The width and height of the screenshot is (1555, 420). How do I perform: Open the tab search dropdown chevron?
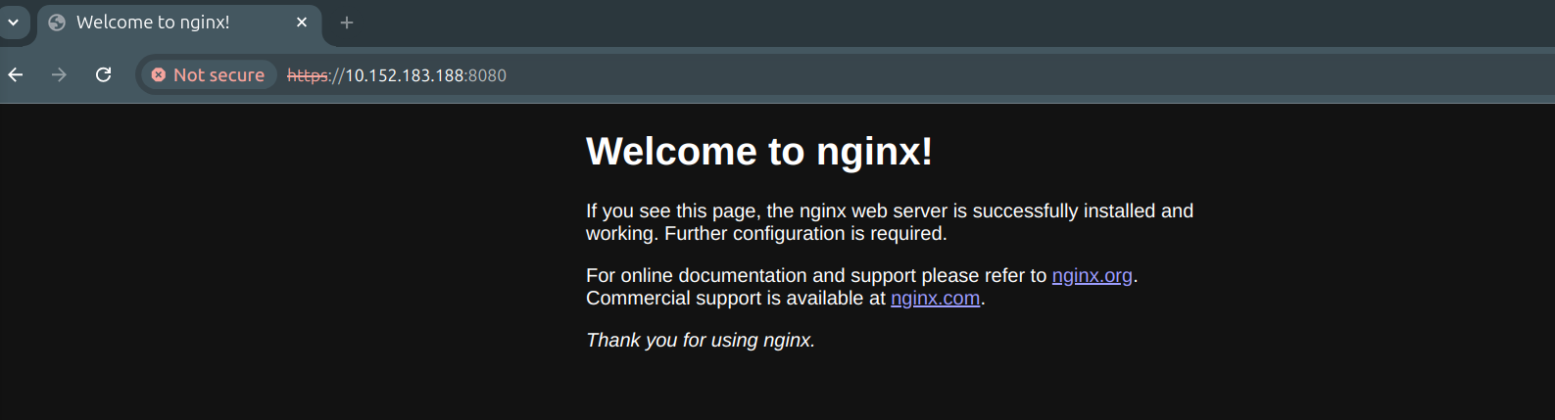pyautogui.click(x=14, y=22)
